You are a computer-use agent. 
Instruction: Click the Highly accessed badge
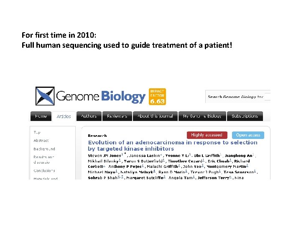(207, 135)
